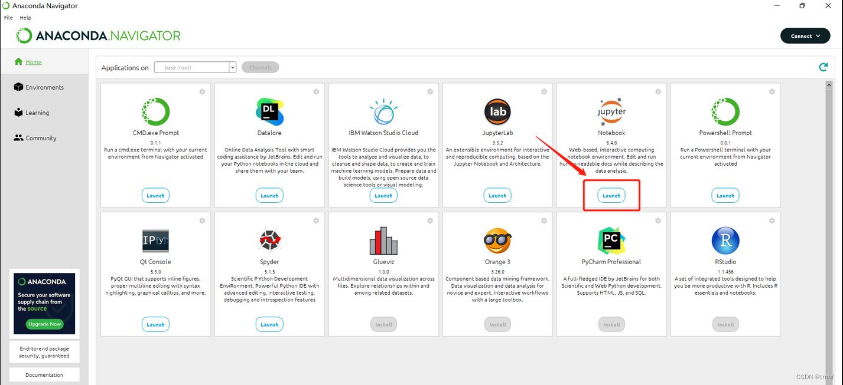
Task: Click the Glueviz bar chart icon
Action: [383, 241]
